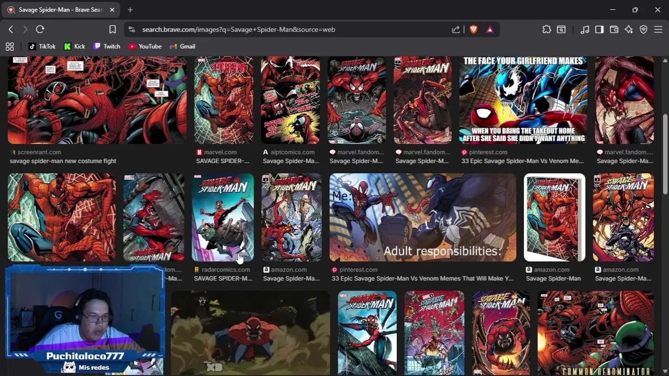Open the marvel.com Savage Spider-Man cover image

224,100
